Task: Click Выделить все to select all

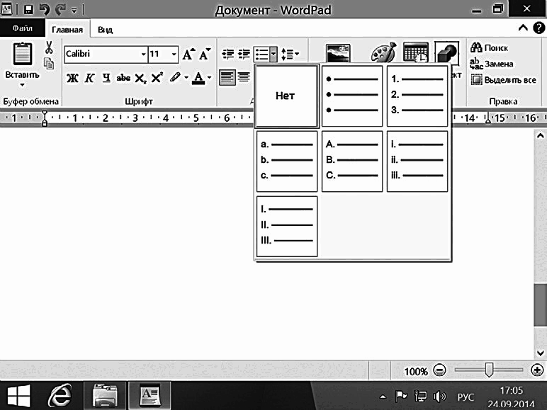Action: pos(503,80)
